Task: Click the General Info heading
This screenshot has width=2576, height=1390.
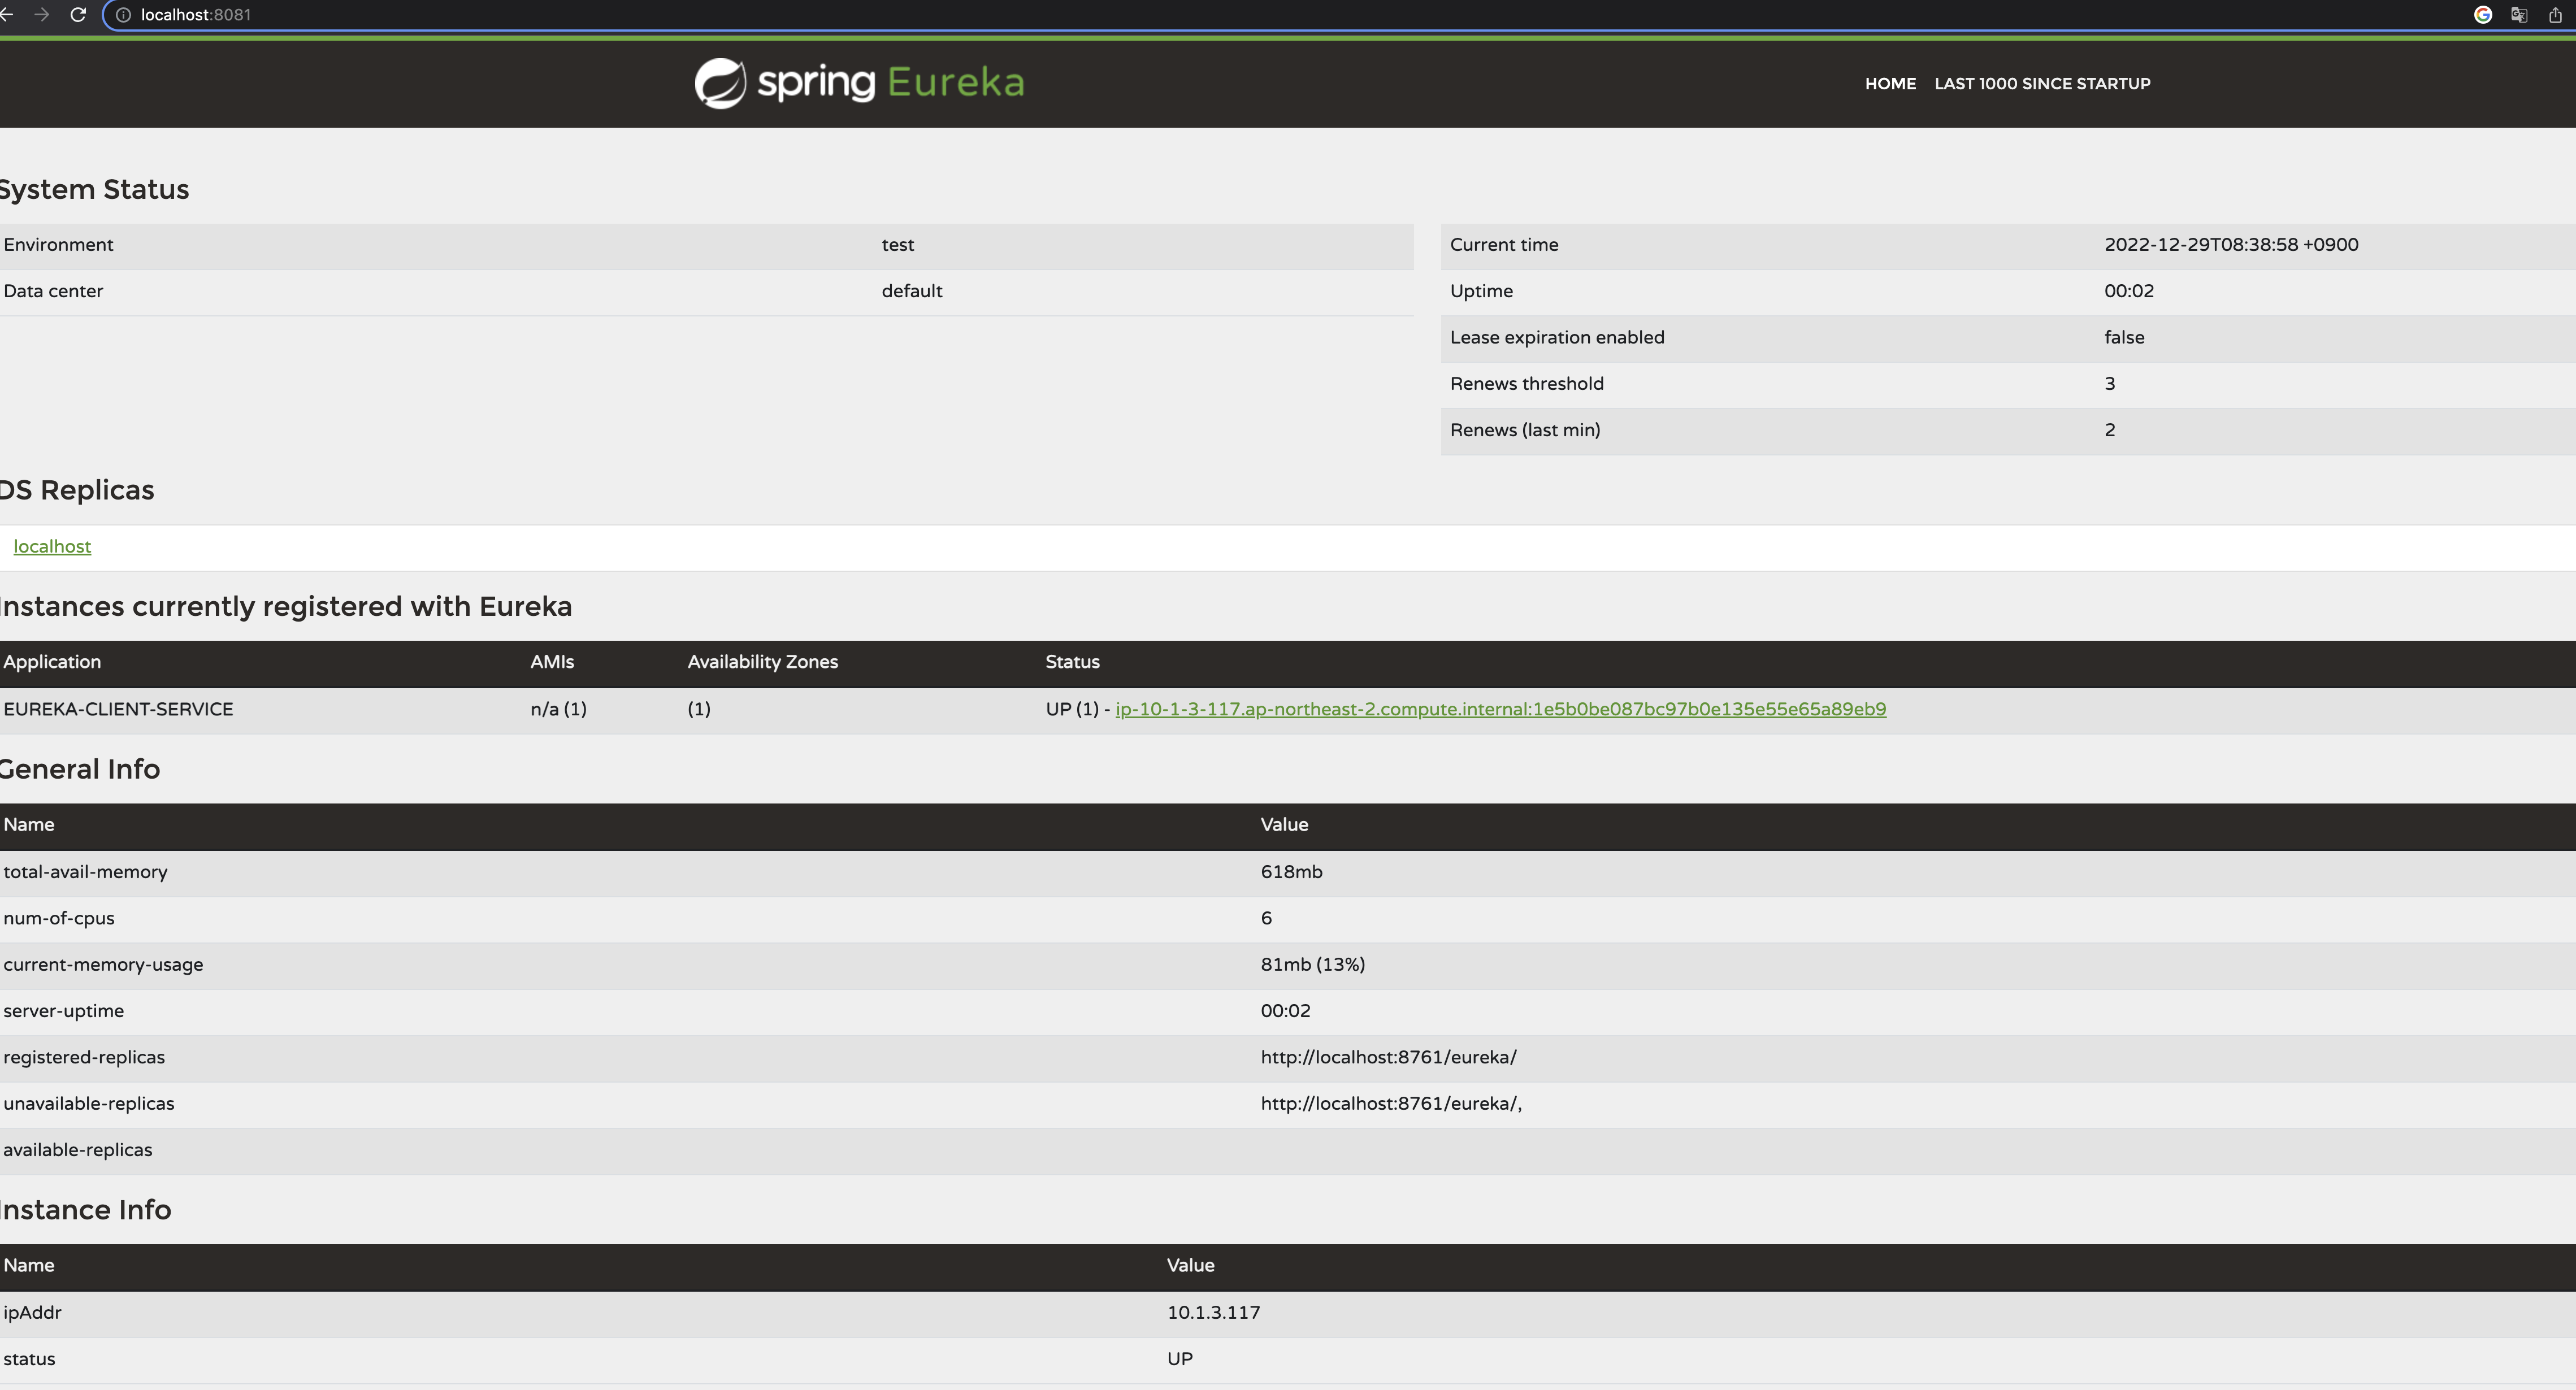Action: (x=79, y=769)
